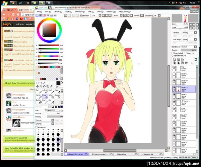201x167 pixels.
Task: Hide Layer 10 via eye icon
Action: [174, 81]
